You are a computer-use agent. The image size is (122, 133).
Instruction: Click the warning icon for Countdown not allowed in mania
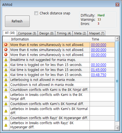click(x=6, y=85)
